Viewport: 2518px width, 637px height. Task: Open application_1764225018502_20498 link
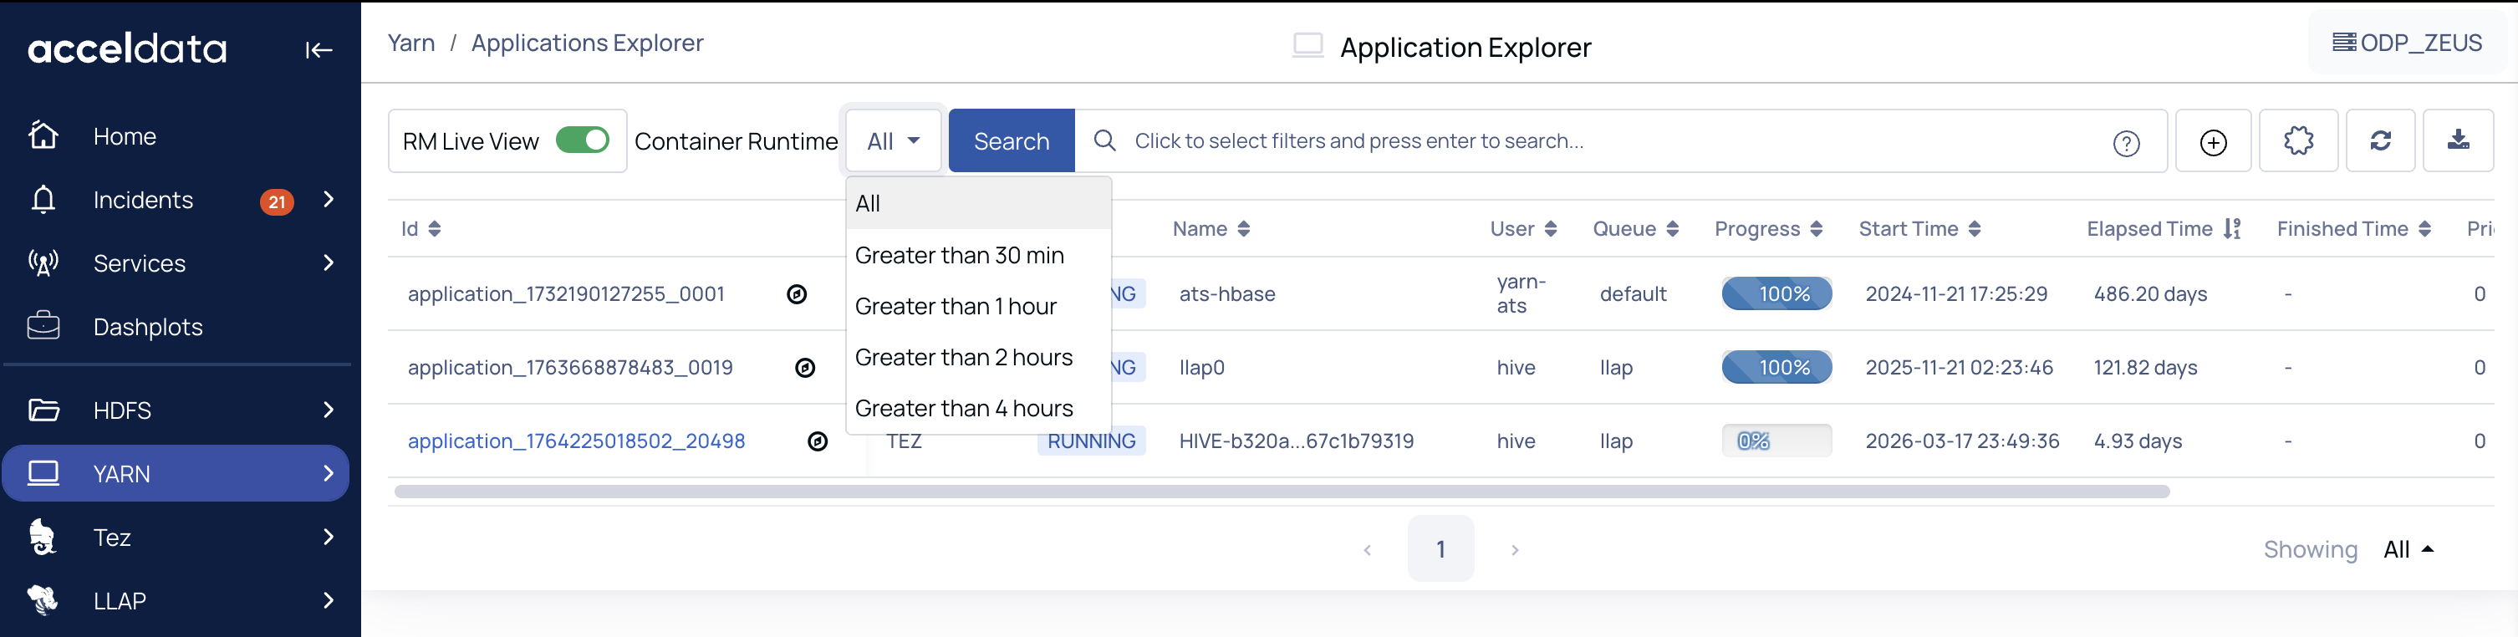coord(576,441)
